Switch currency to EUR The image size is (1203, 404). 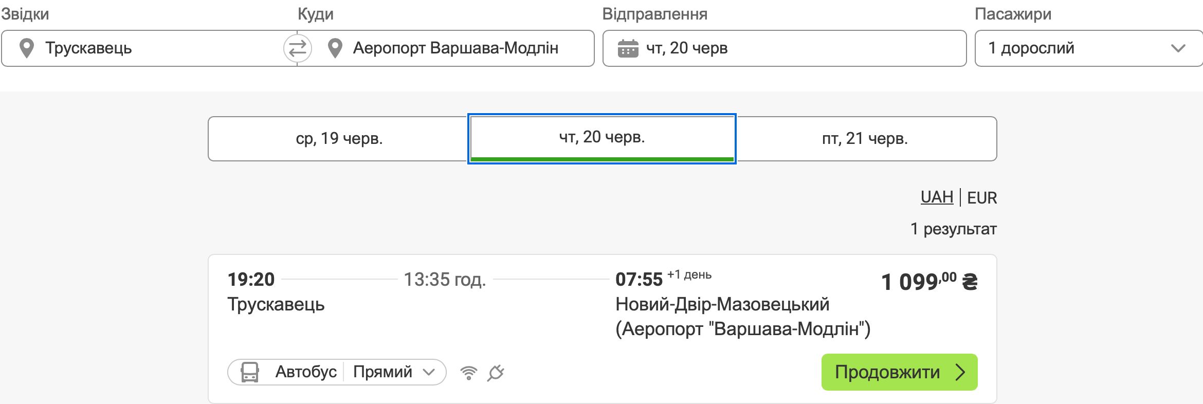click(982, 198)
